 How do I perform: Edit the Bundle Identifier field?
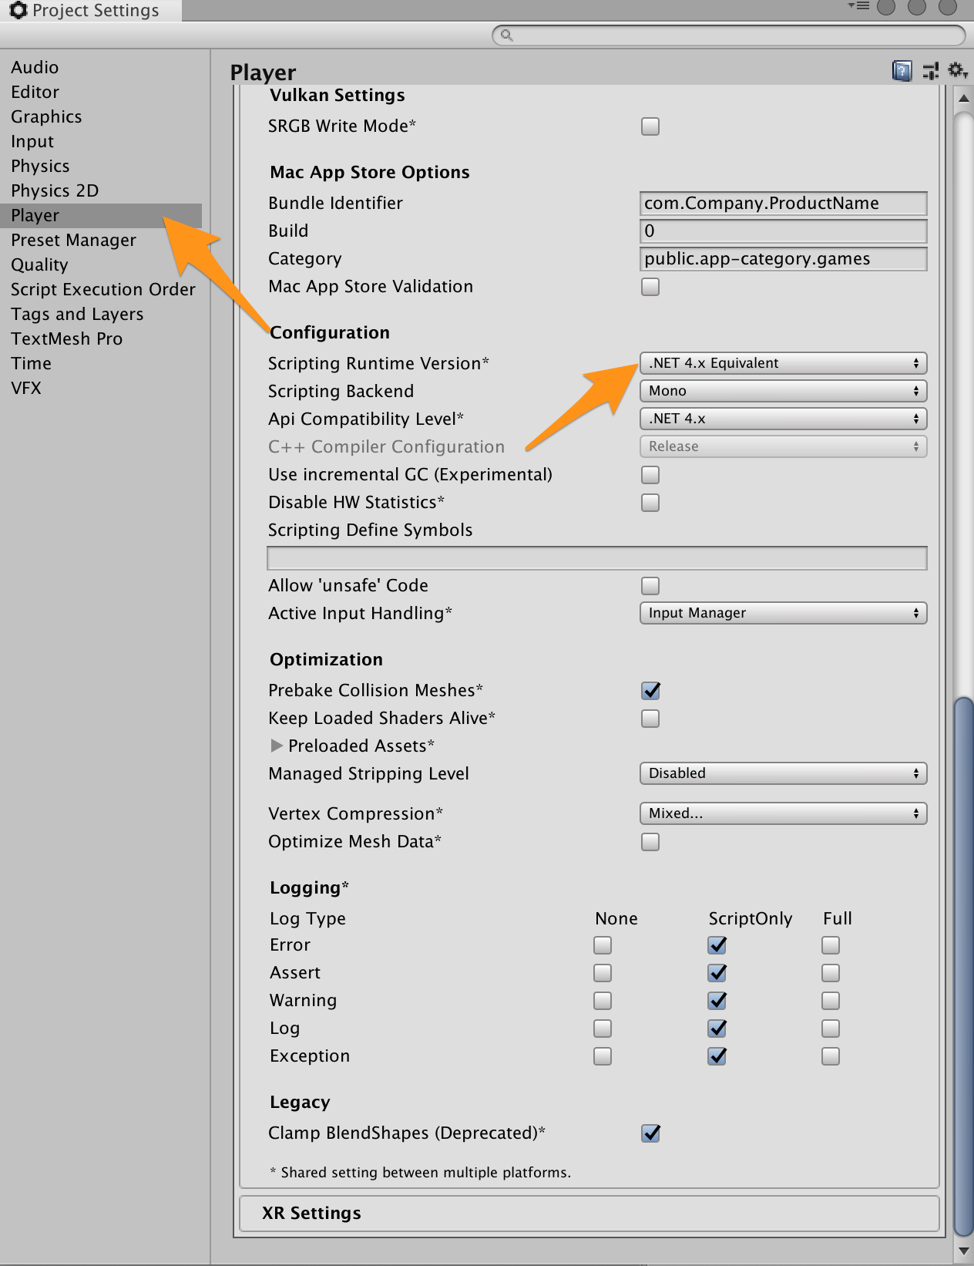(783, 204)
